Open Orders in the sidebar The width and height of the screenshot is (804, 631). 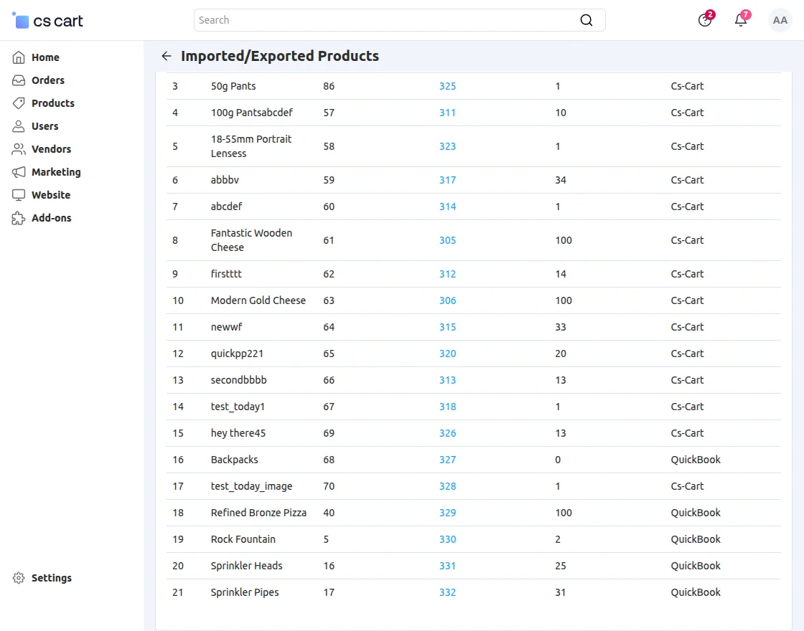pos(48,80)
